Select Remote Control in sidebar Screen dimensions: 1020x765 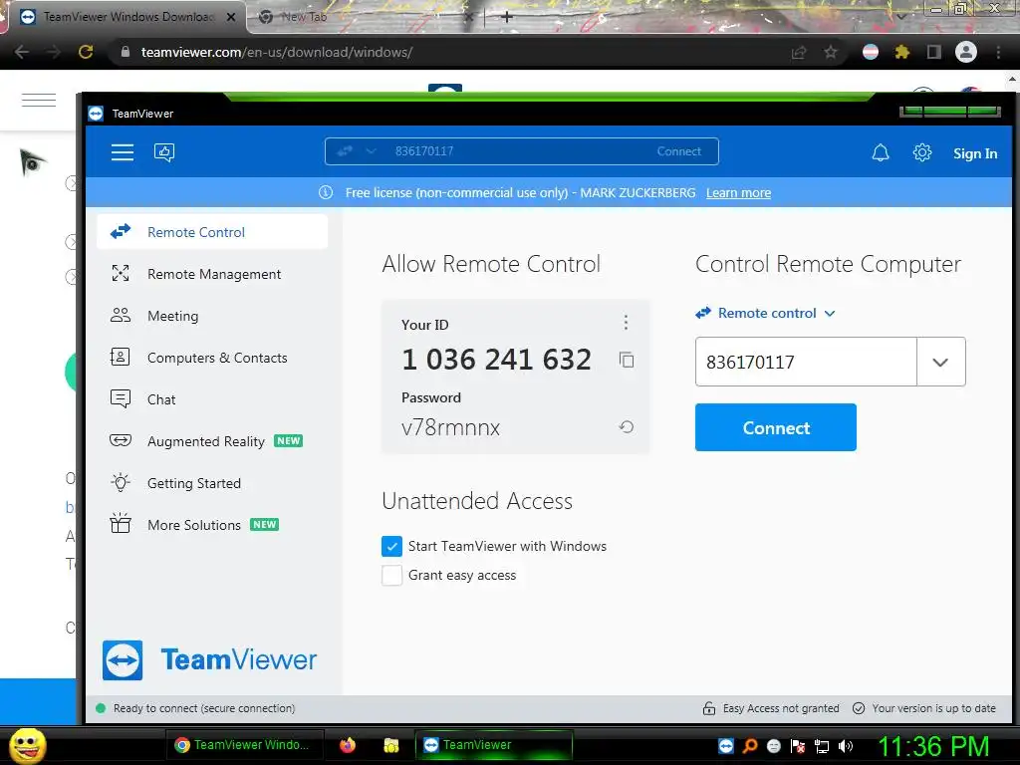click(x=212, y=232)
